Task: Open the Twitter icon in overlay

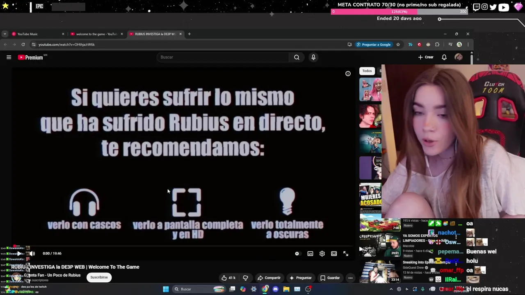Action: (493, 7)
